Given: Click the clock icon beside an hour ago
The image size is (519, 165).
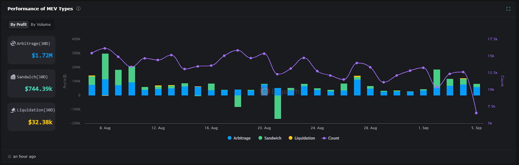Looking at the screenshot, I should [x=9, y=157].
